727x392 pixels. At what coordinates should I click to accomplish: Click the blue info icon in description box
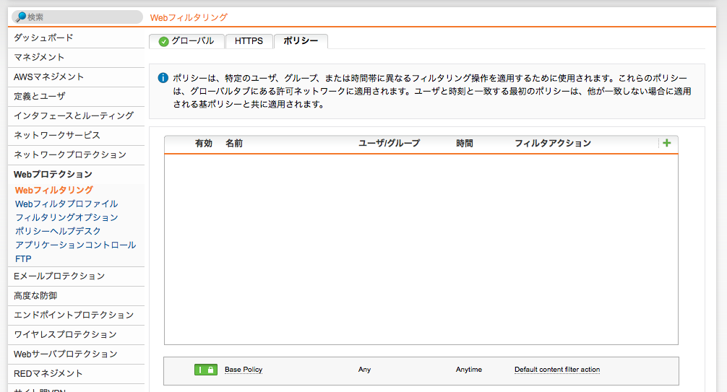click(163, 78)
